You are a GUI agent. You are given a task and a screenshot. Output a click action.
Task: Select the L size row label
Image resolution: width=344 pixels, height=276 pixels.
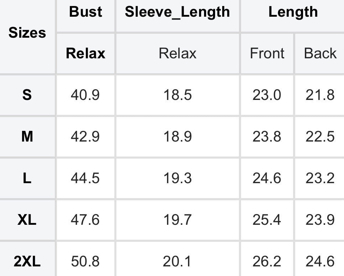click(x=27, y=178)
